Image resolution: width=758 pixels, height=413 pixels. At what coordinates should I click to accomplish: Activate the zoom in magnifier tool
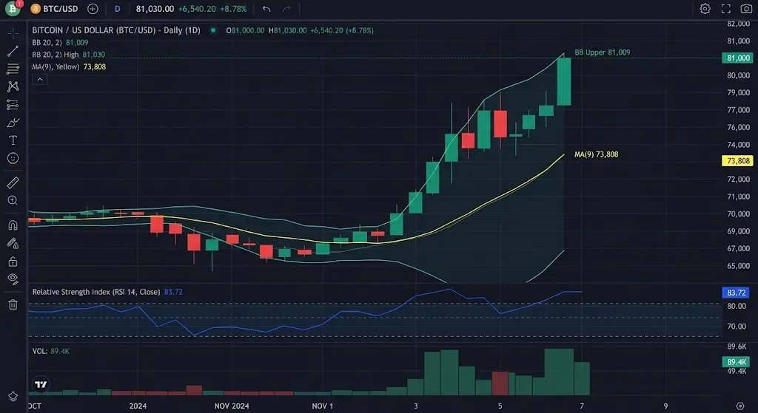pos(13,200)
